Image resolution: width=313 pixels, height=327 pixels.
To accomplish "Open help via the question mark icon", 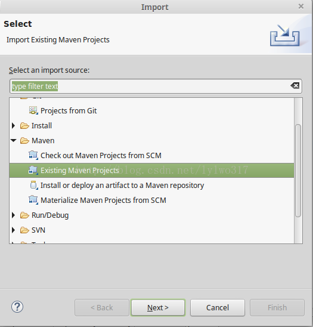I will [x=17, y=307].
